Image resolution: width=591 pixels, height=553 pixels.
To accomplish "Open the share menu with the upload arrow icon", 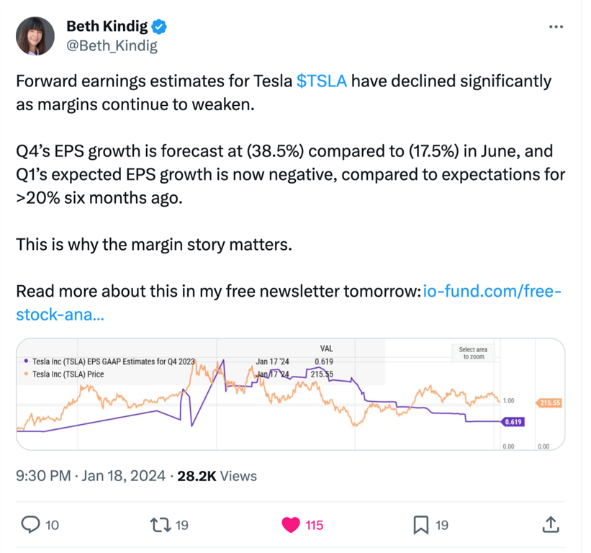I will [551, 525].
